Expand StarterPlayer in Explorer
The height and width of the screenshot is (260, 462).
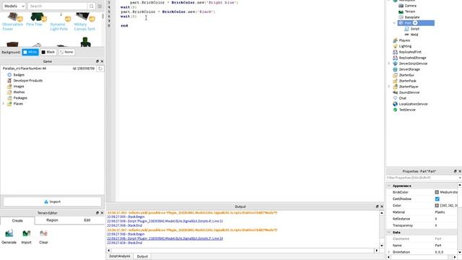click(389, 87)
